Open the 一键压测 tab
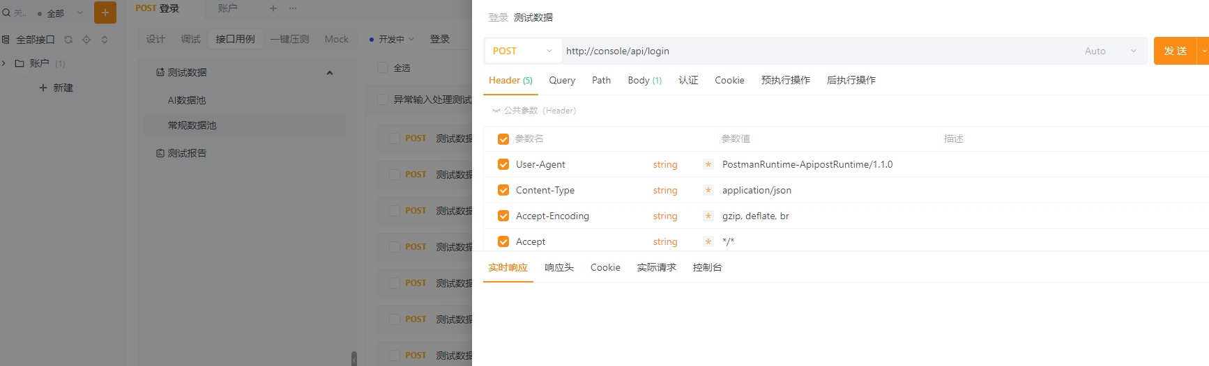 coord(289,39)
